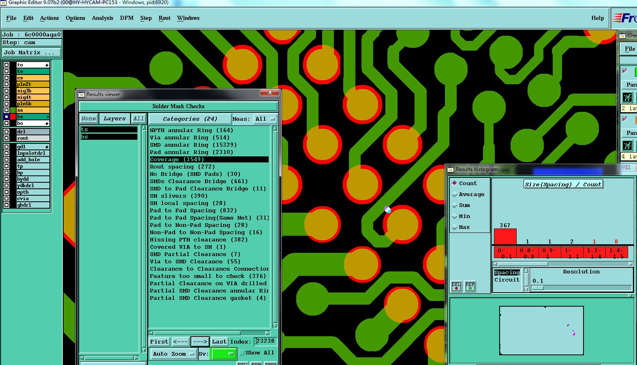This screenshot has width=637, height=365.
Task: Click the board overview thumbnail
Action: tap(541, 331)
